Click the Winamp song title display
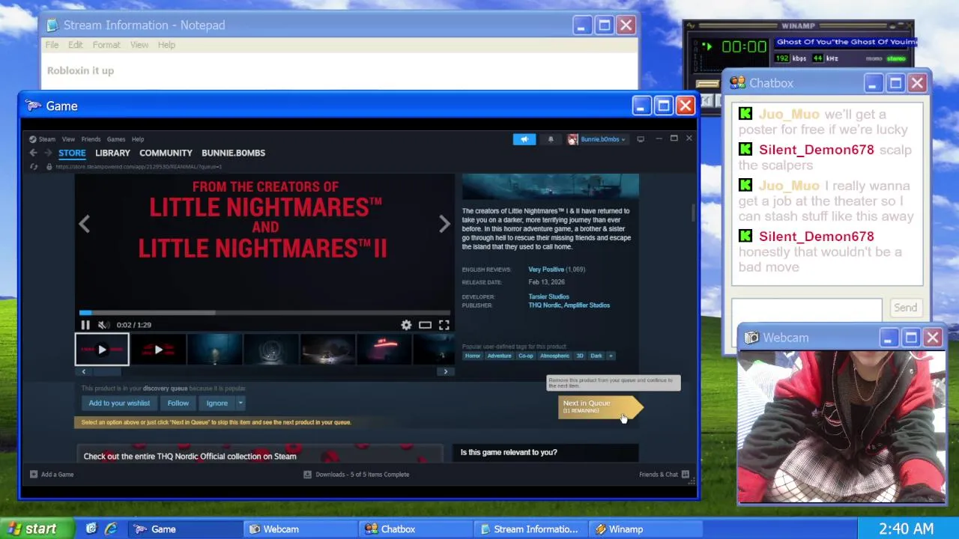 click(845, 42)
